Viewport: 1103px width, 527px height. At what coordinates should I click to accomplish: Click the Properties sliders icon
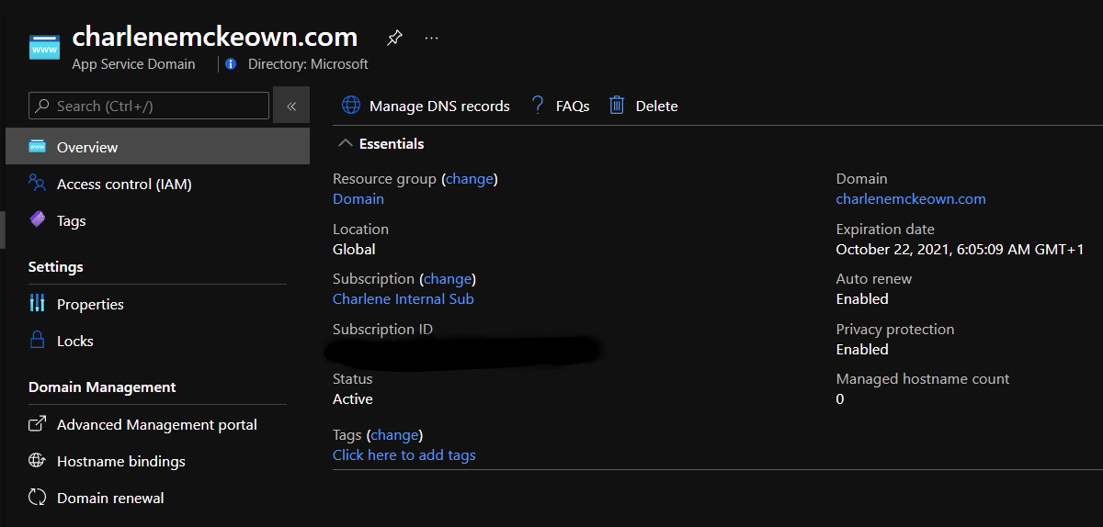(x=38, y=304)
